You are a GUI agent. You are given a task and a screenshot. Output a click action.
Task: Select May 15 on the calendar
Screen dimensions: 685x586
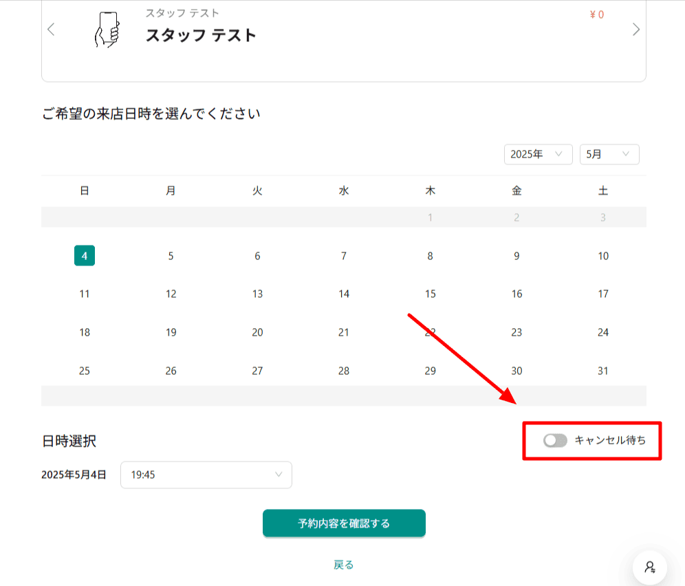coord(431,294)
